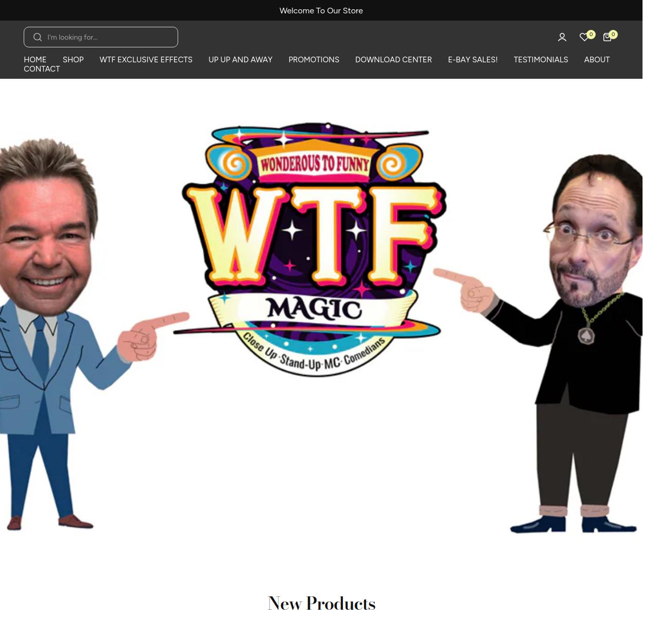Open the UP UP AND AWAY page
Viewport: 659px width, 618px height.
[x=240, y=60]
